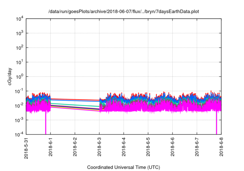
Task: Click the 10^-2 y-axis tick label
Action: click(19, 106)
